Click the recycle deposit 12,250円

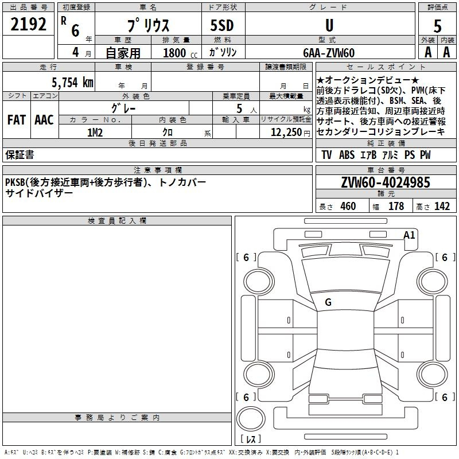(x=290, y=133)
